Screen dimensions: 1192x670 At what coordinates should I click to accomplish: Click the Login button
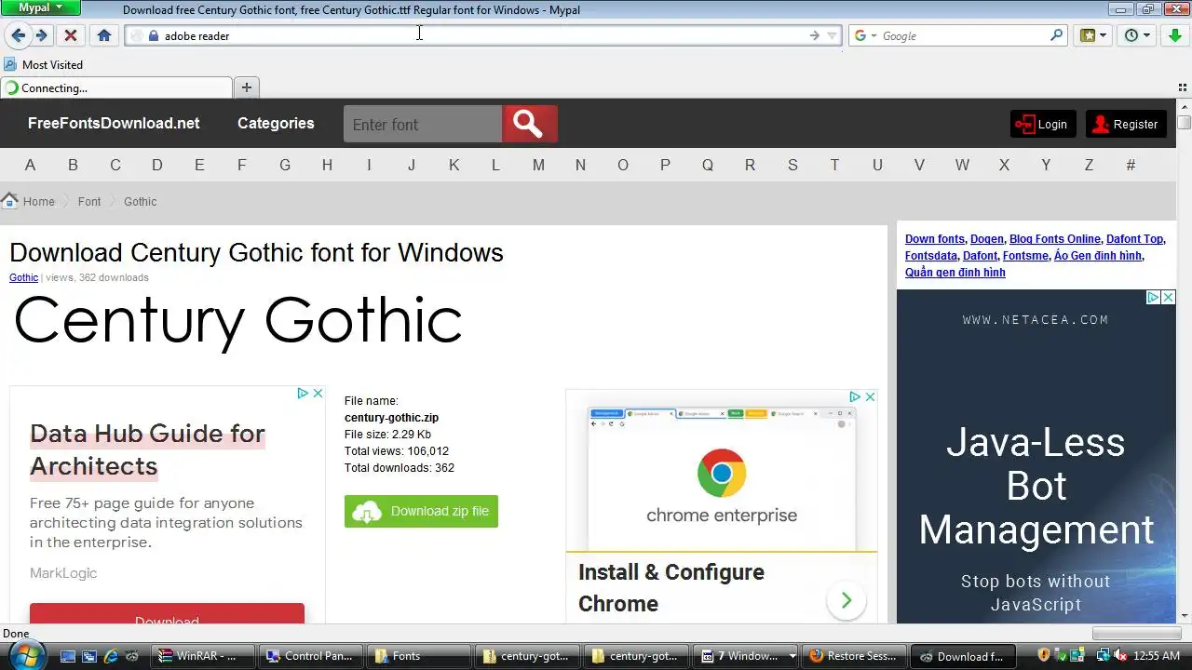coord(1042,124)
